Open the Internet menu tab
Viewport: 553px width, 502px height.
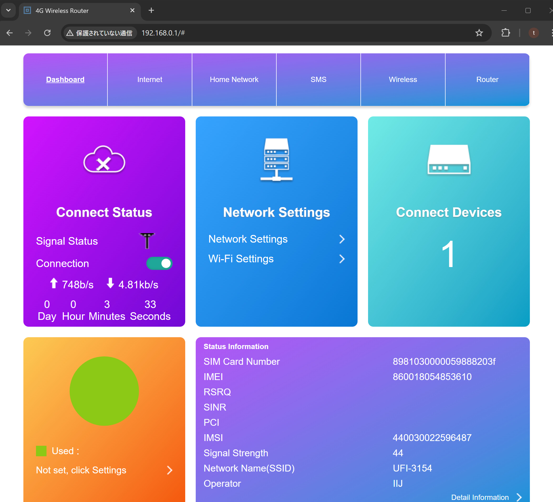pos(149,80)
